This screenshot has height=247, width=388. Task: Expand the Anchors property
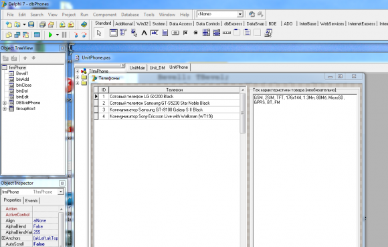(3, 238)
